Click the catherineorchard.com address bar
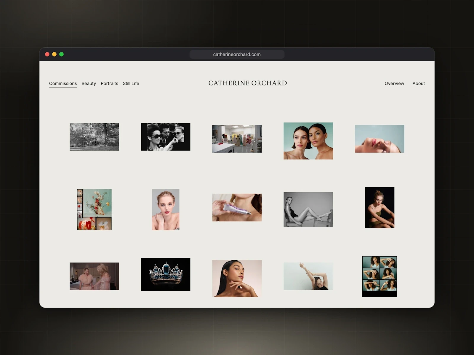 (x=237, y=54)
